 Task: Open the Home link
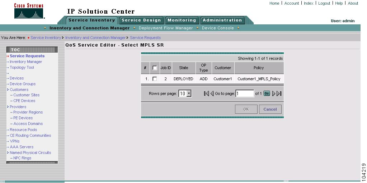click(274, 3)
